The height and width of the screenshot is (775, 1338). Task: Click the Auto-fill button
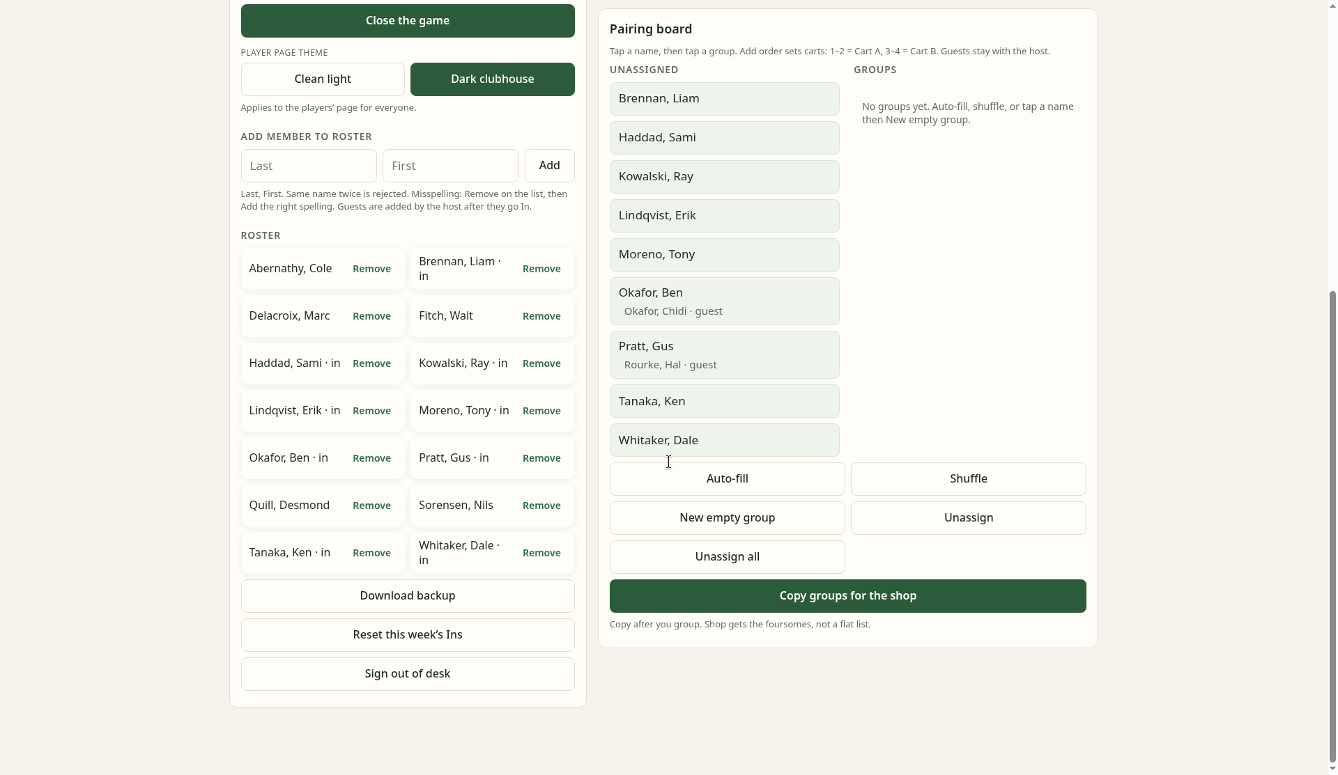pos(728,479)
